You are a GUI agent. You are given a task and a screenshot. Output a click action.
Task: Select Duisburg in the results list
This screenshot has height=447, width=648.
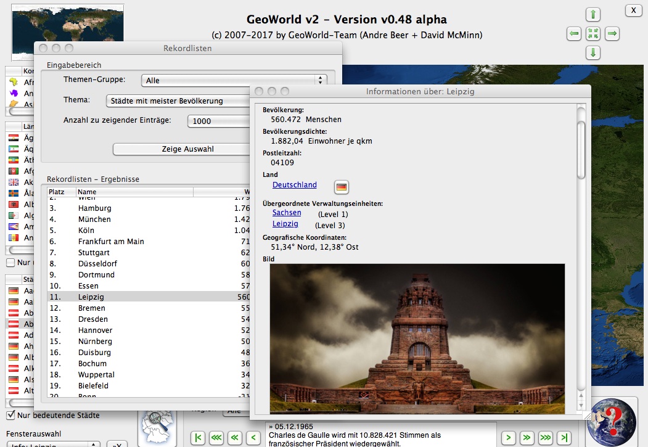149,353
